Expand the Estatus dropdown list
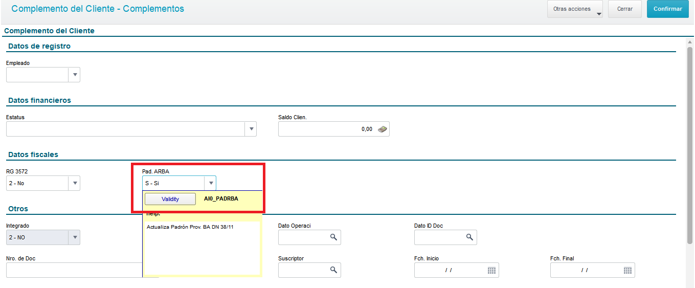The height and width of the screenshot is (288, 695). click(x=251, y=129)
